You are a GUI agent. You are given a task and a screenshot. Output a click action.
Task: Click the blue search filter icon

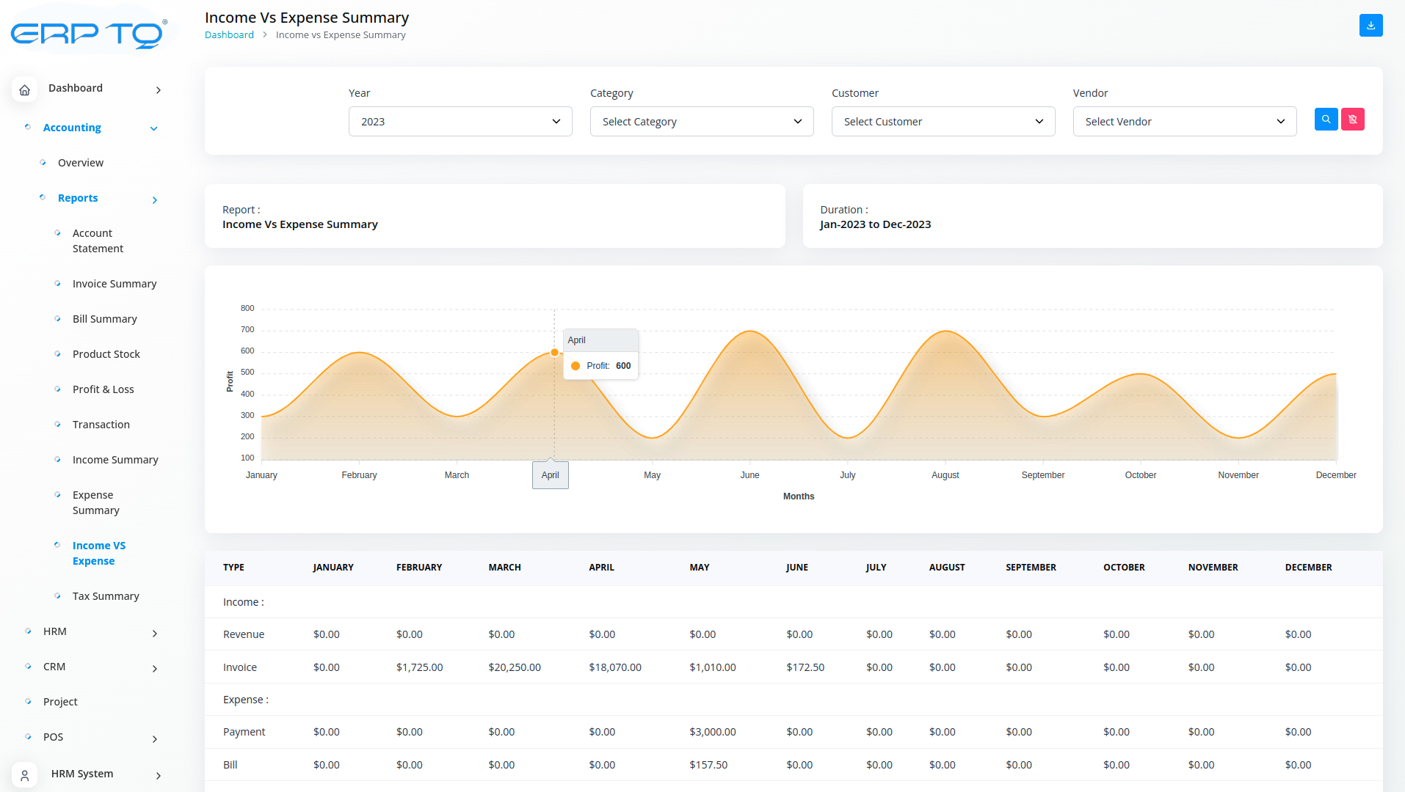point(1326,120)
